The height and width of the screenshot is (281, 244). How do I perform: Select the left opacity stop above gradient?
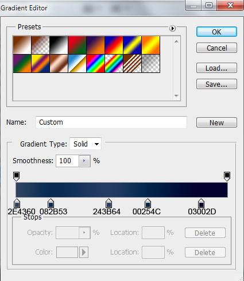point(17,176)
